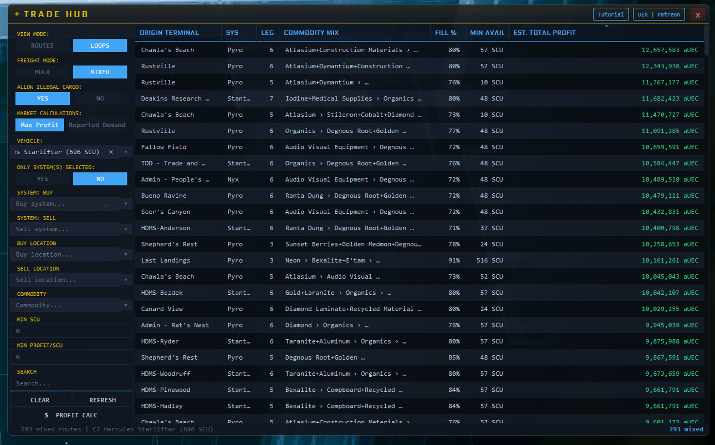Open the Buy system dropdown
Viewport: 715px width, 445px height.
[71, 204]
